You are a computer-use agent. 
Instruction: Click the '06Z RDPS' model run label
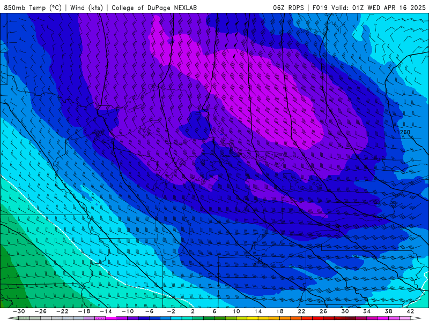[289, 7]
